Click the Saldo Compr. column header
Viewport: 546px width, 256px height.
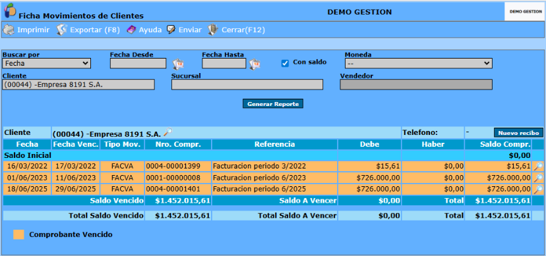click(x=498, y=145)
